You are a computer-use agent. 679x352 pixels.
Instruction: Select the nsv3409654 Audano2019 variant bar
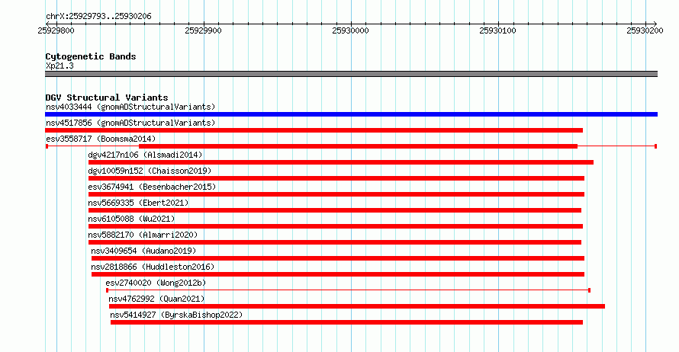[x=338, y=258]
